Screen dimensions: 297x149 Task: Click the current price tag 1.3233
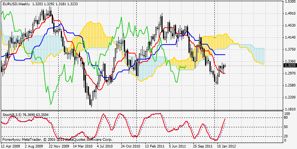(290, 66)
